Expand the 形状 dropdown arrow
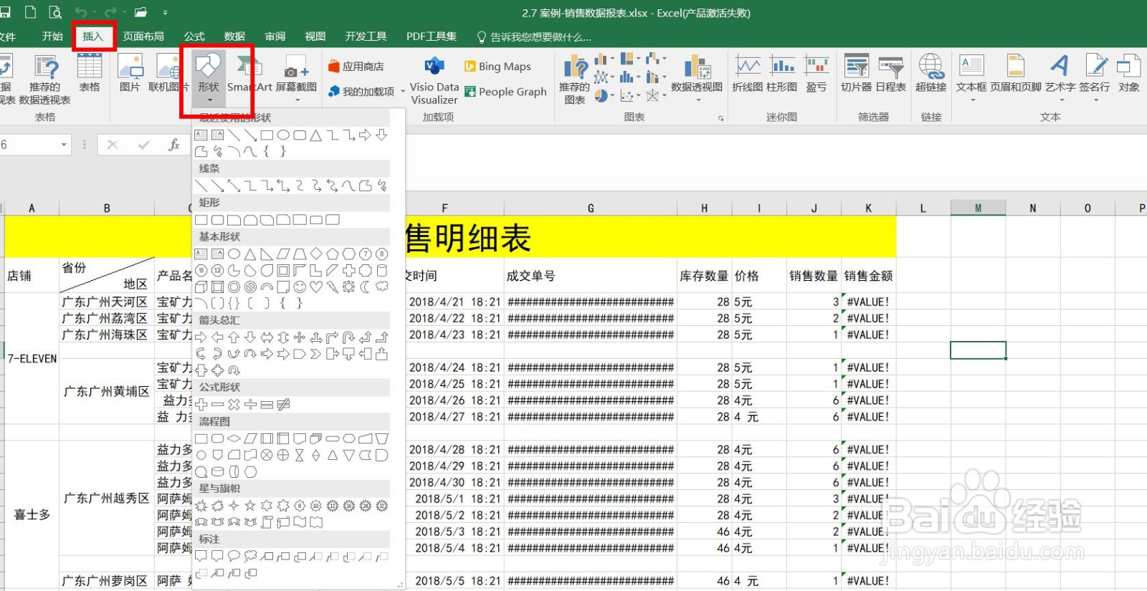Screen dimensions: 1147x591 tap(209, 100)
